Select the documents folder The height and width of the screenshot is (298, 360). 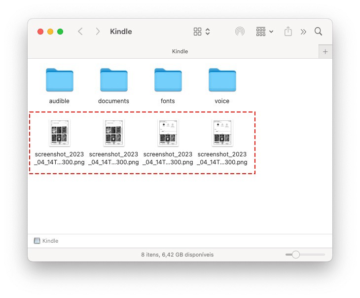(113, 80)
